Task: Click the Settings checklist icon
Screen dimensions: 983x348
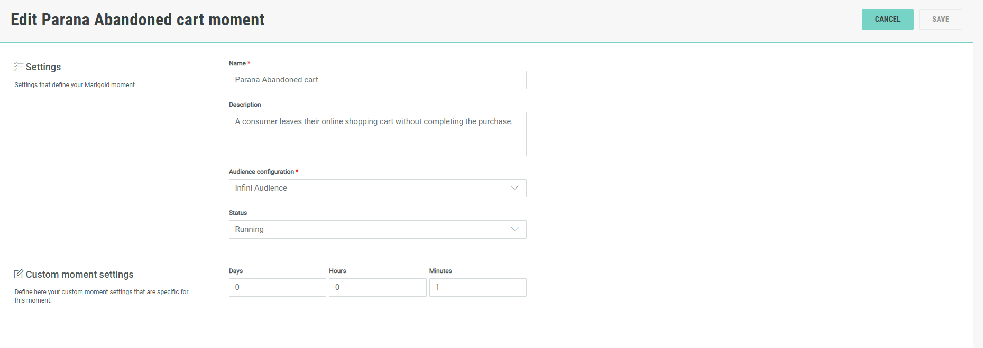Action: (x=19, y=67)
